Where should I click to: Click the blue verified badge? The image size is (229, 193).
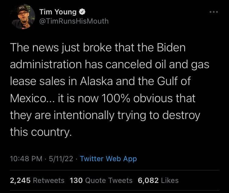click(82, 12)
